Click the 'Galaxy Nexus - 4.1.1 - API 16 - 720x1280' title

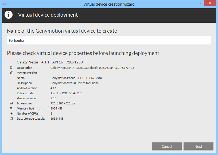(x=50, y=62)
